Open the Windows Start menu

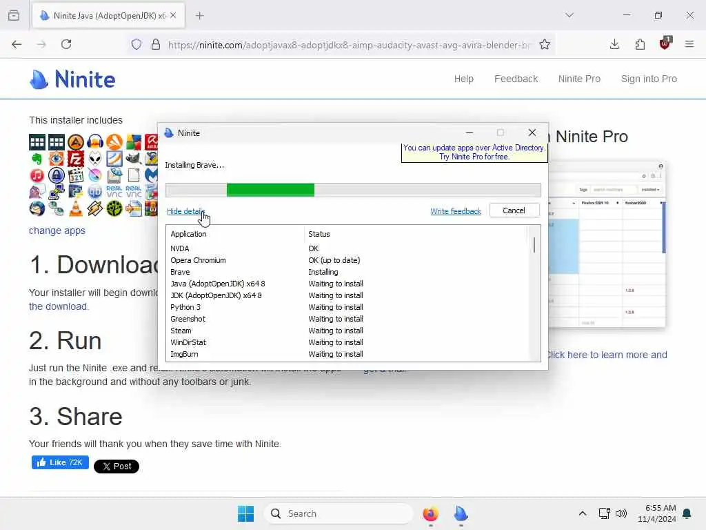coord(246,513)
